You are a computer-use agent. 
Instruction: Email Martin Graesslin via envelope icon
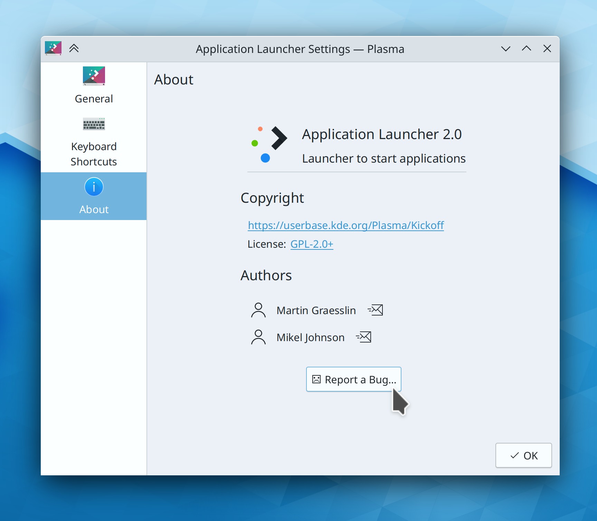376,310
